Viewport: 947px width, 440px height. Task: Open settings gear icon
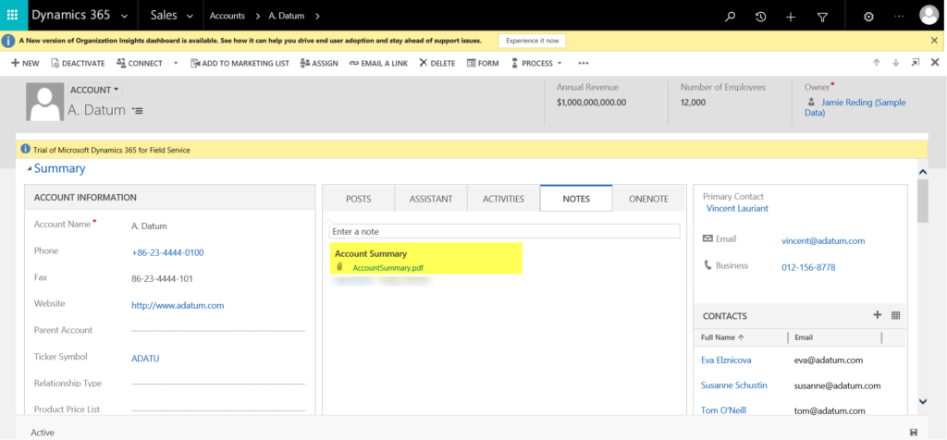tap(868, 17)
